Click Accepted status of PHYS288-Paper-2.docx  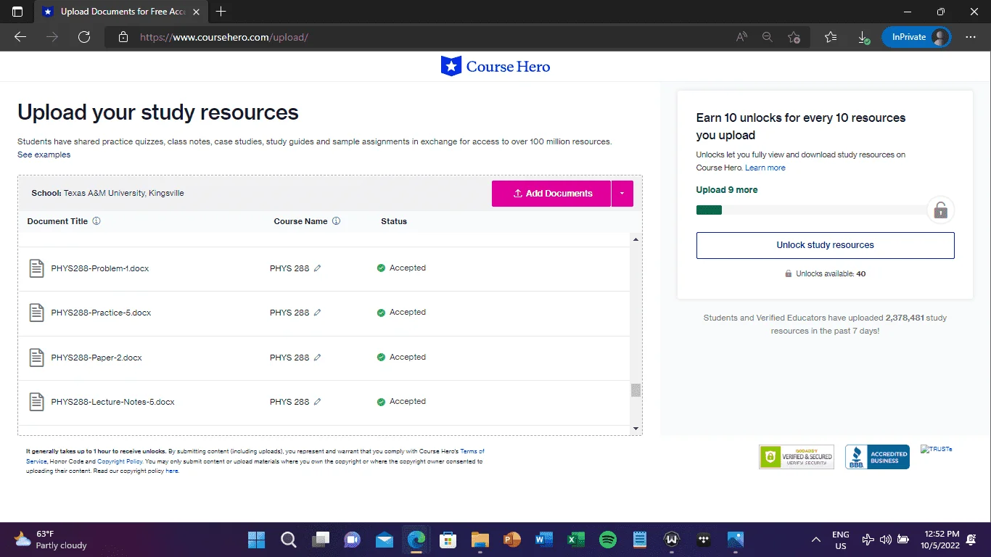(x=401, y=357)
